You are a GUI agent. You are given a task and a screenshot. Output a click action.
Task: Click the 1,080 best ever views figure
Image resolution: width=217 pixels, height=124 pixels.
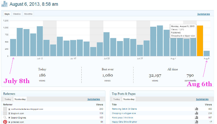(x=107, y=75)
